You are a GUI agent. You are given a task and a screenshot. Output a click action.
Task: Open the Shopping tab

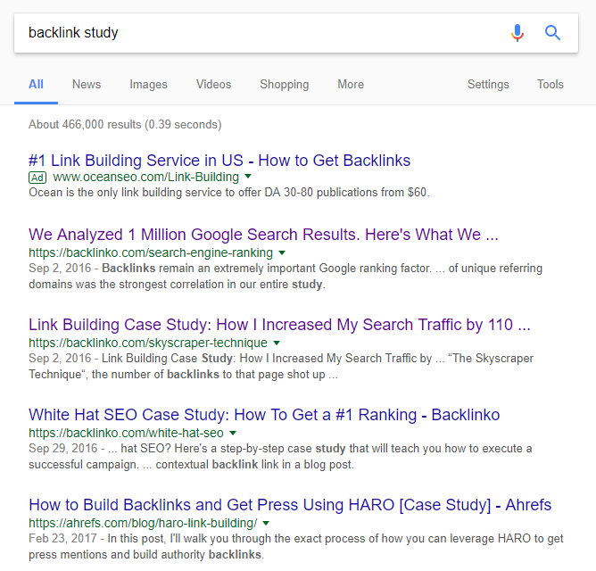285,85
